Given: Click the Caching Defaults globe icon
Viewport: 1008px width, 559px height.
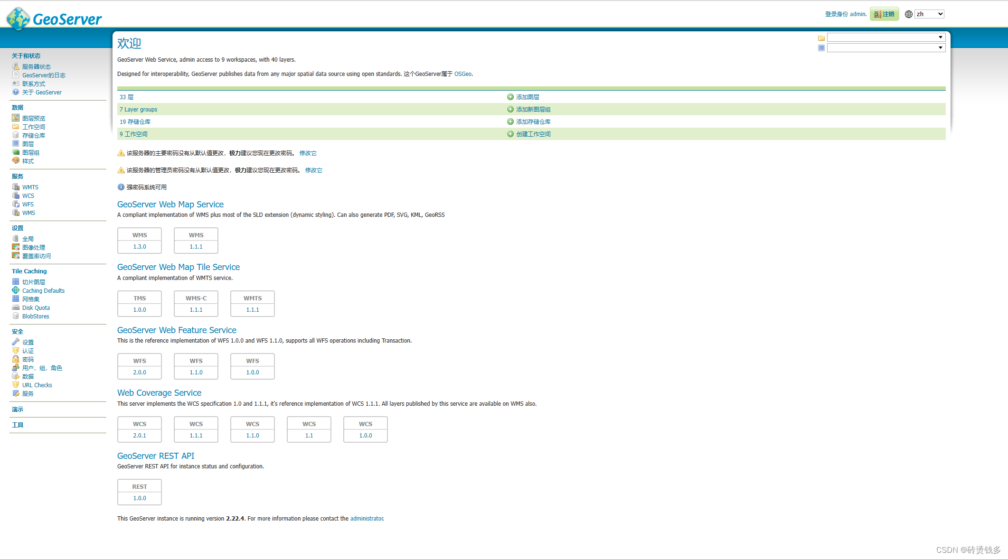Looking at the screenshot, I should (16, 290).
